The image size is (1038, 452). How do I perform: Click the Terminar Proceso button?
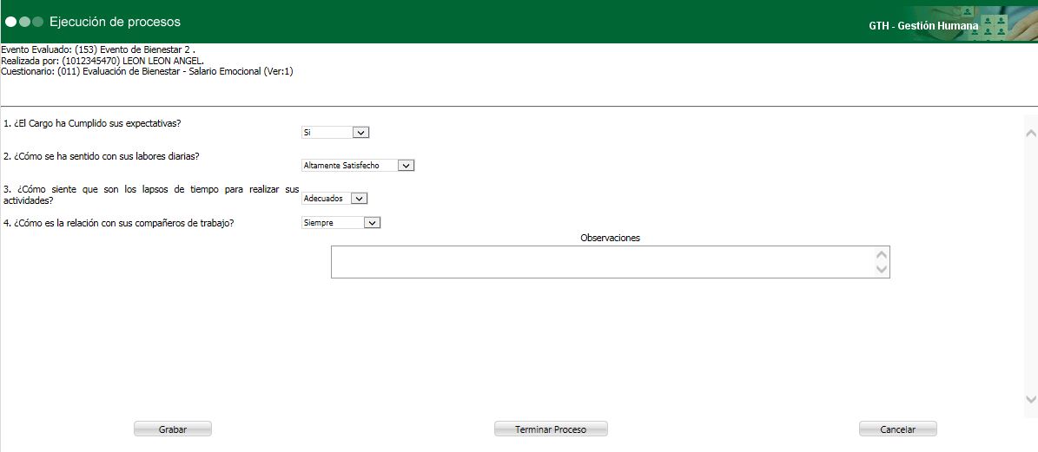click(x=551, y=429)
